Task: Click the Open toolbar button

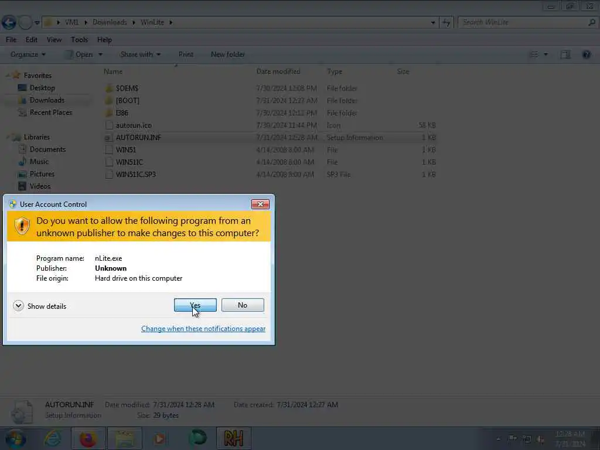Action: pos(79,54)
